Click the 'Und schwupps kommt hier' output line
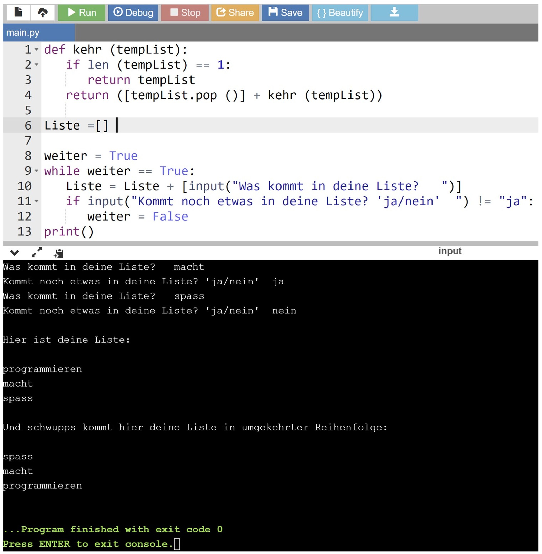The image size is (542, 554). pos(195,427)
